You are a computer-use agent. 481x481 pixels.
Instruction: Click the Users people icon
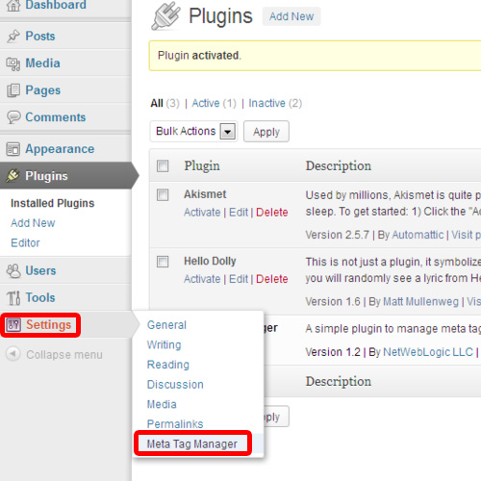(x=13, y=271)
